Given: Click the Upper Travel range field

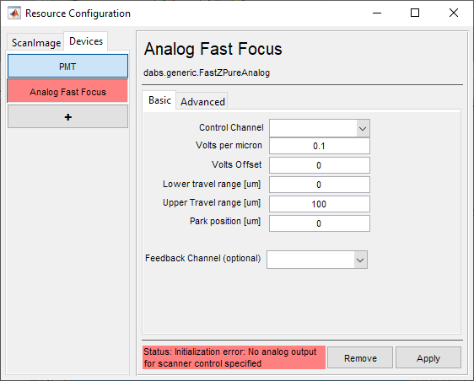Looking at the screenshot, I should 320,204.
